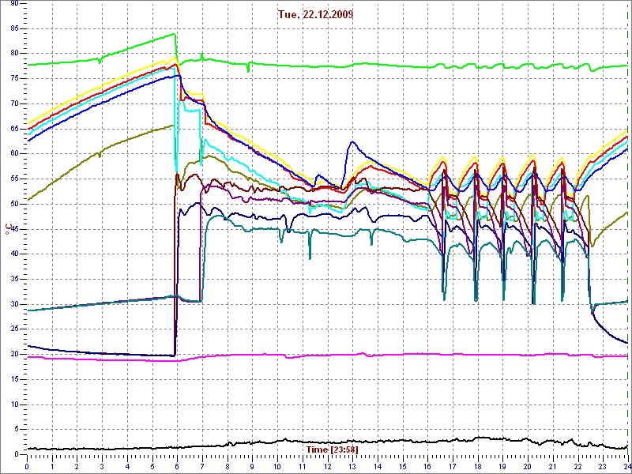
Task: Select the 70 label on the temperature axis
Action: point(14,104)
